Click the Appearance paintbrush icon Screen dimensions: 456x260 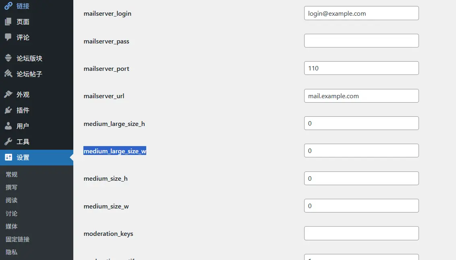click(x=8, y=95)
